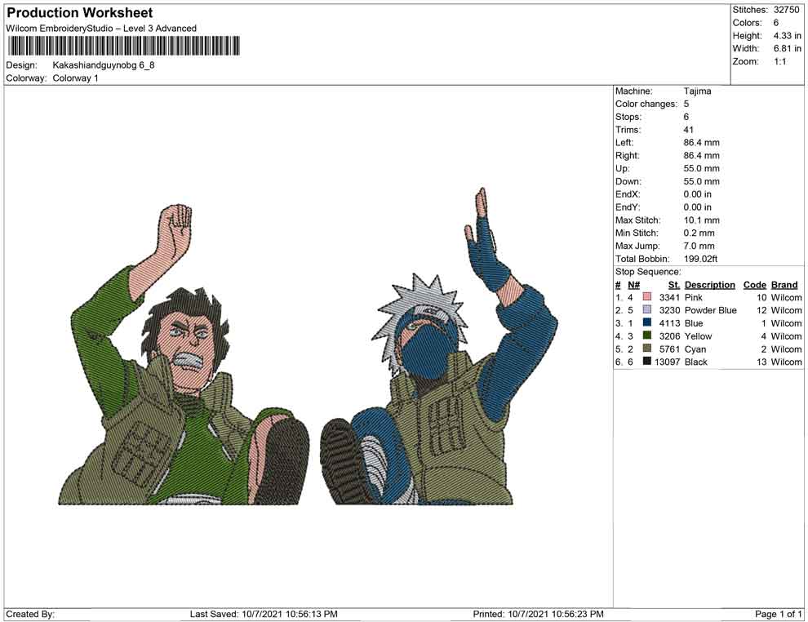The width and height of the screenshot is (808, 622).
Task: Click the 'Printed: 10/7/2021 10:56:23 PM' text
Action: pyautogui.click(x=538, y=614)
